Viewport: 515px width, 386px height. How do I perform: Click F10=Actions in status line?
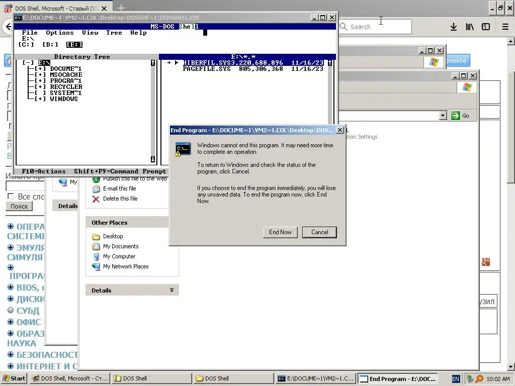click(44, 171)
